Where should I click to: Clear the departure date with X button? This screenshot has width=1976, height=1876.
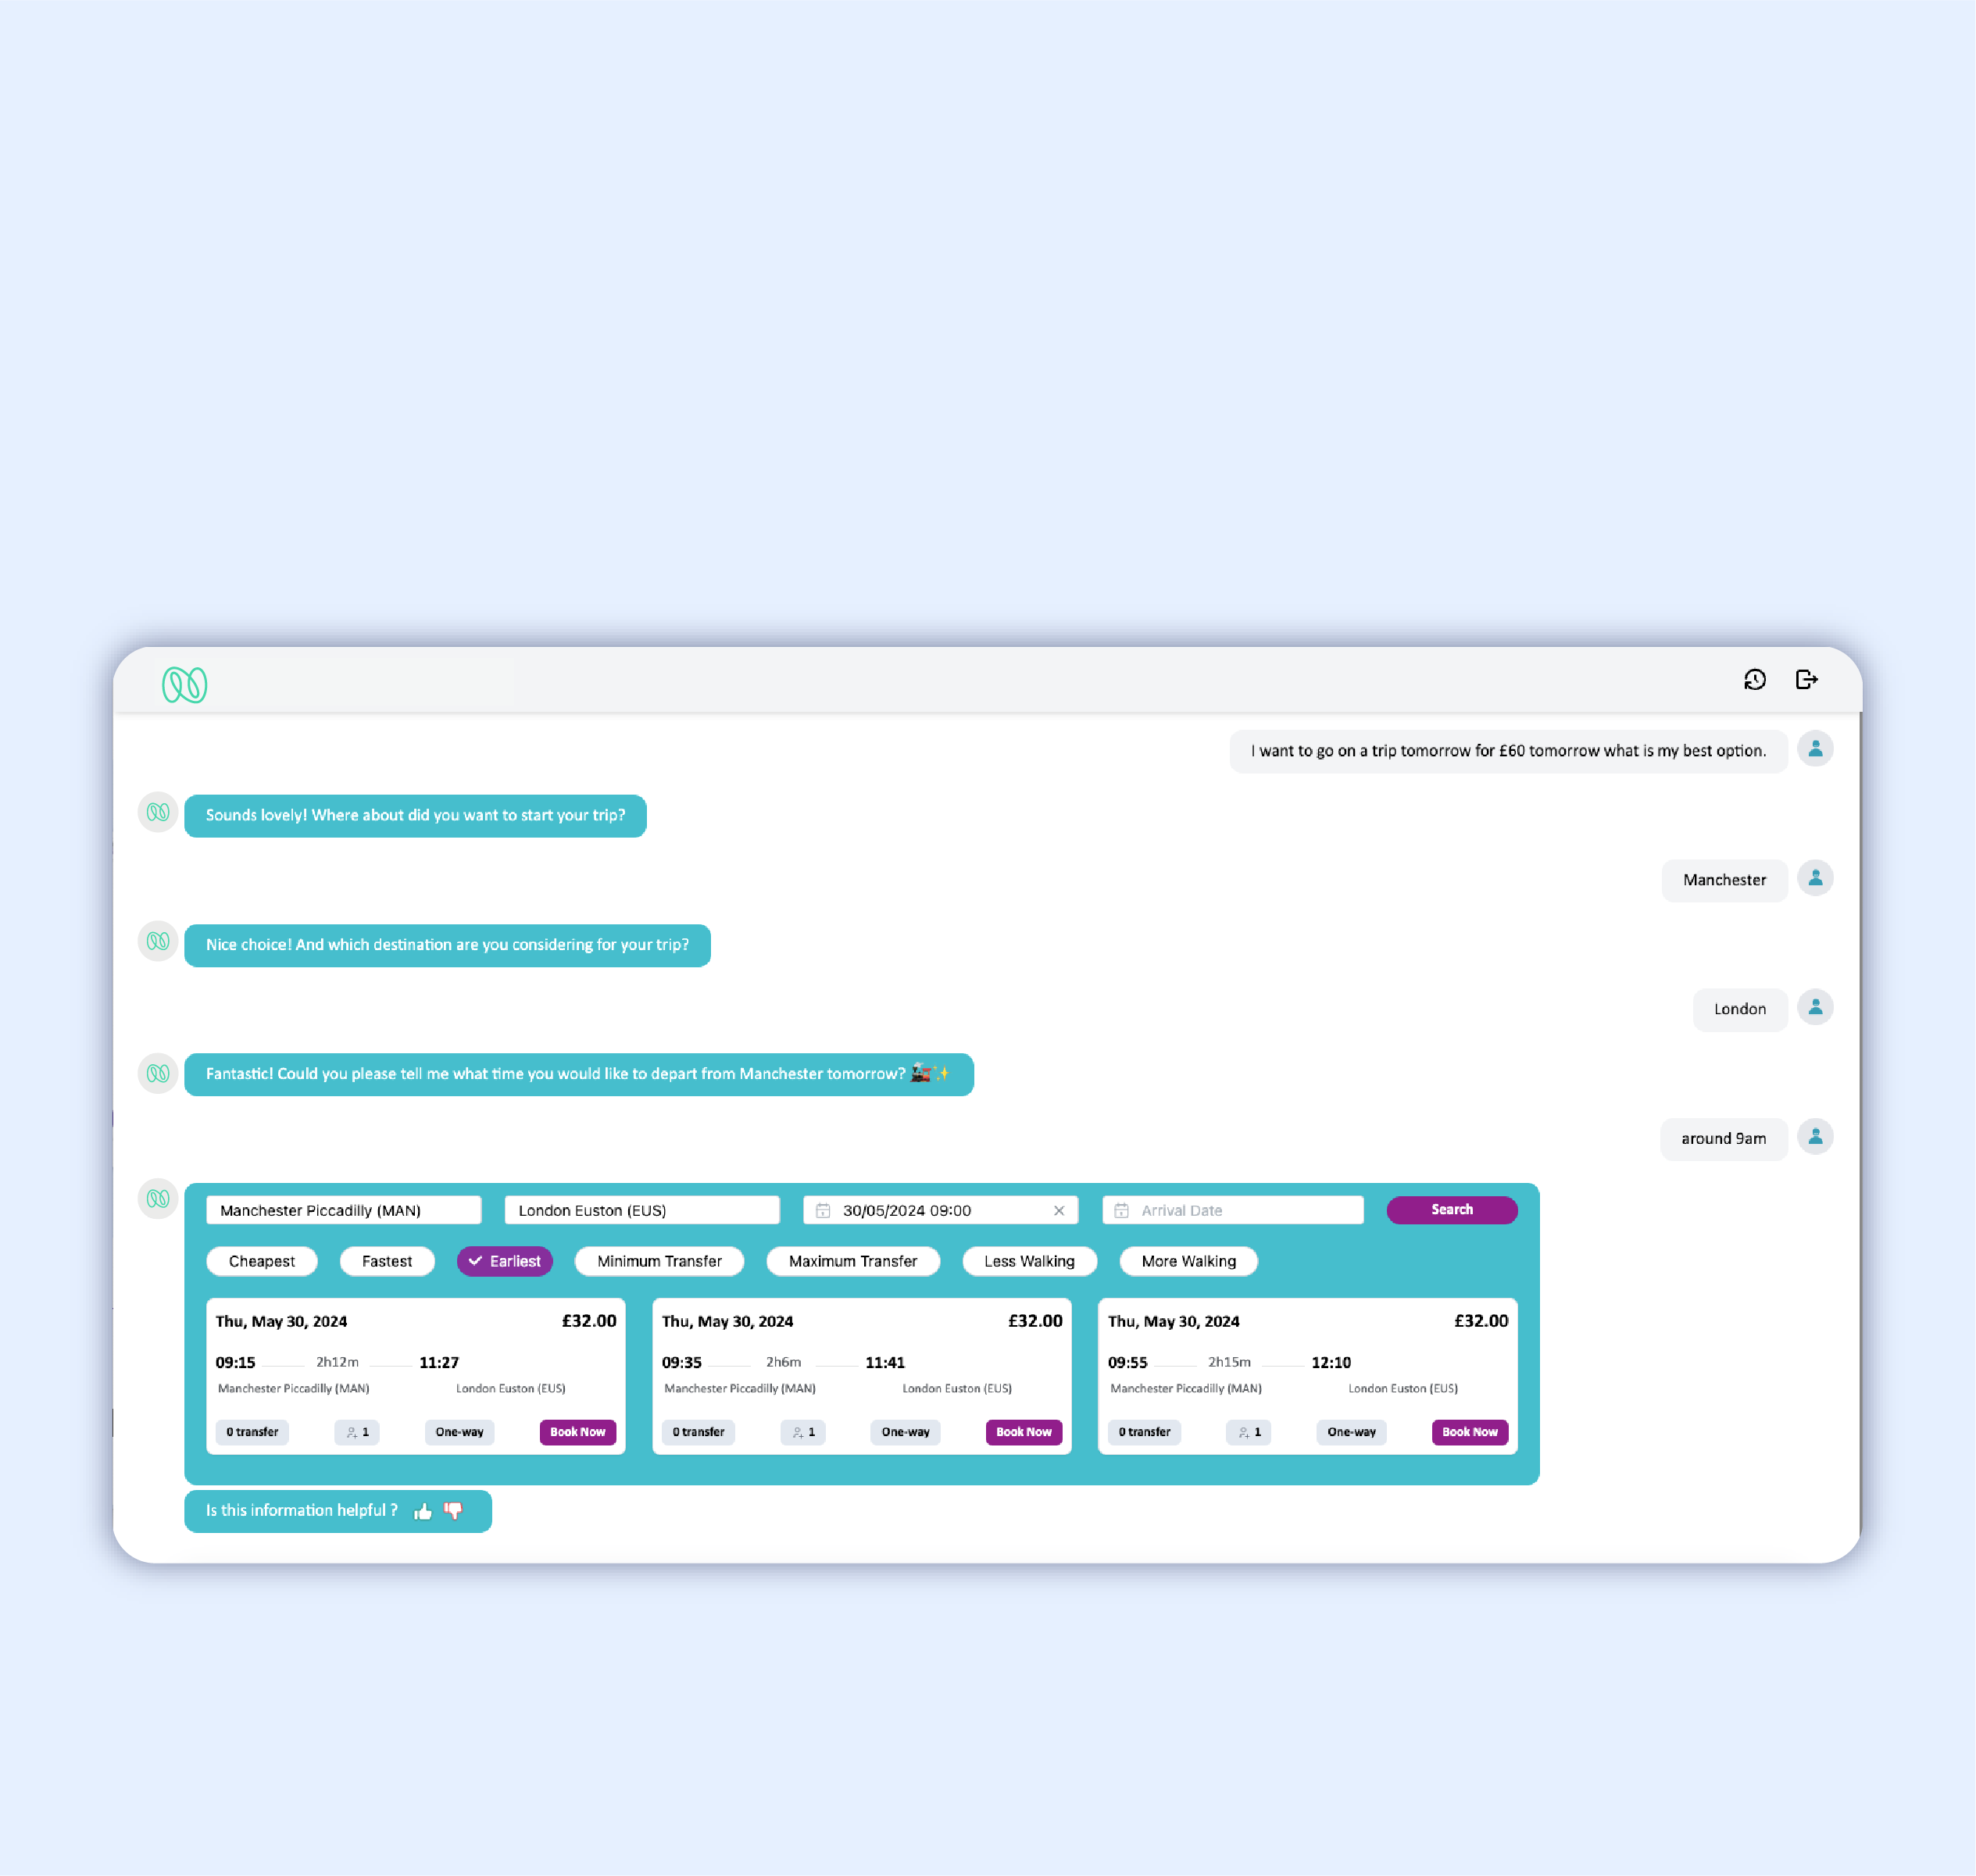pyautogui.click(x=1059, y=1210)
